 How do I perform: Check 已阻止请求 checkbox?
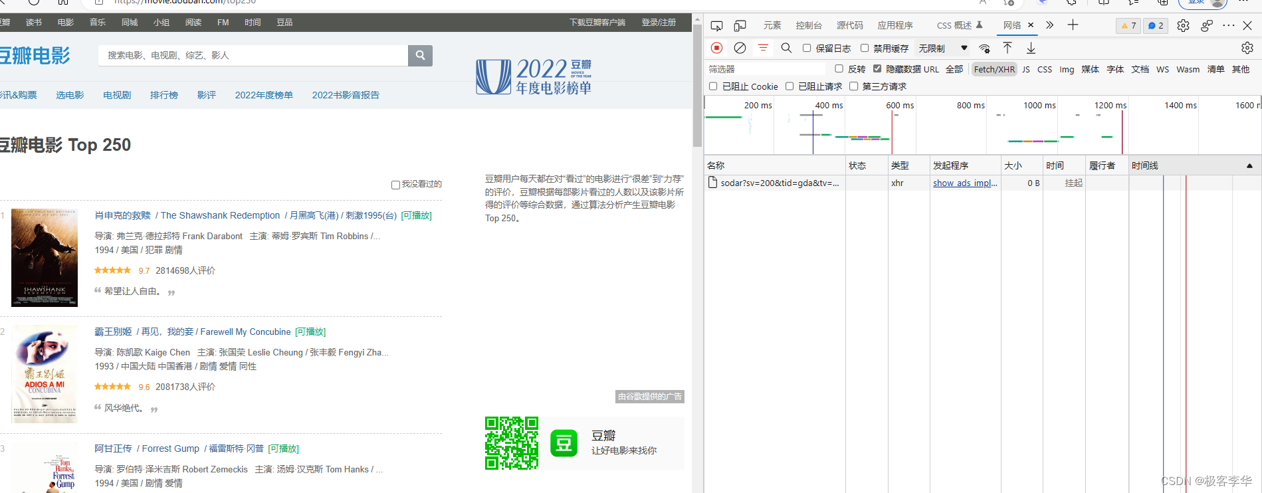pyautogui.click(x=789, y=86)
